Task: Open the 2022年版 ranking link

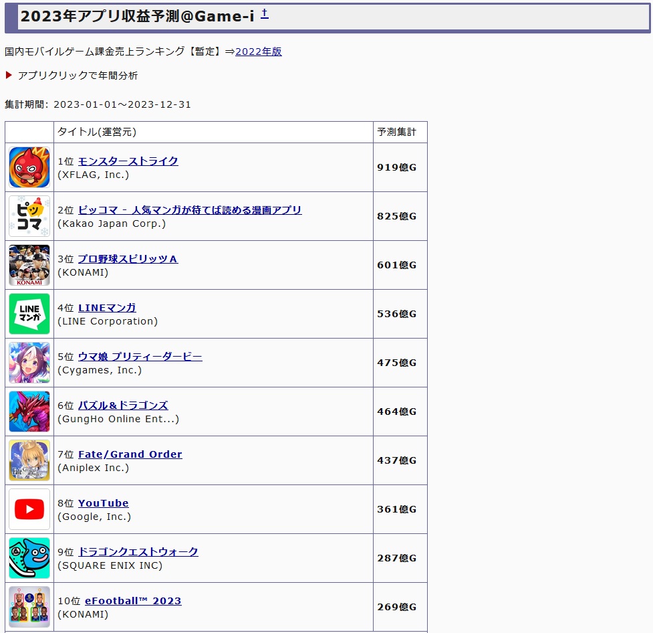Action: (x=259, y=52)
